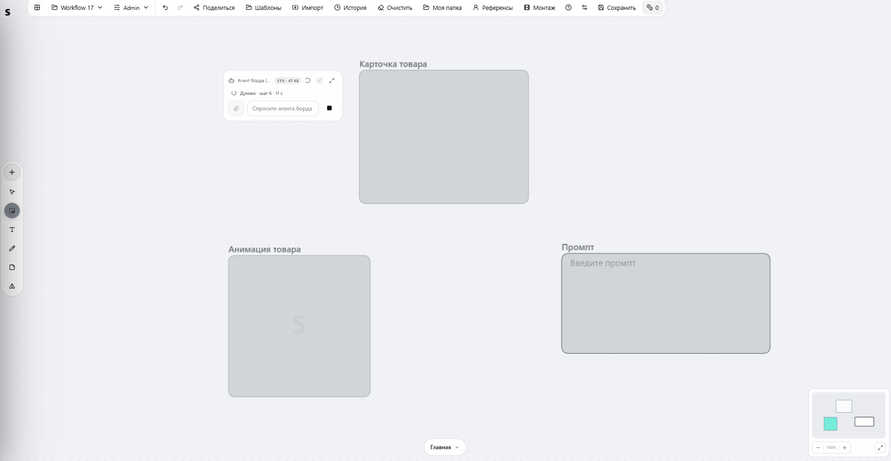
Task: Expand the board agent panel
Action: coord(332,81)
